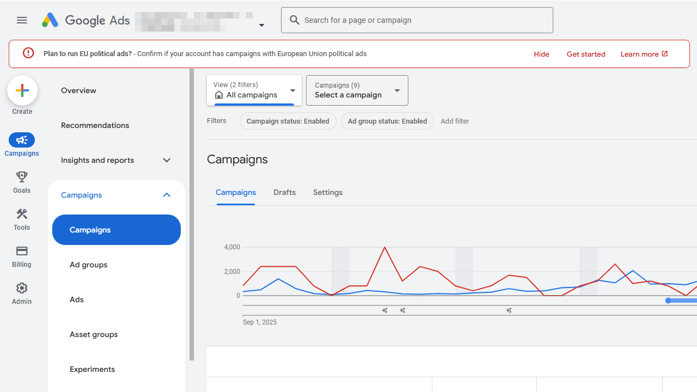This screenshot has height=392, width=697.
Task: Expand Insights and reports section
Action: (167, 160)
